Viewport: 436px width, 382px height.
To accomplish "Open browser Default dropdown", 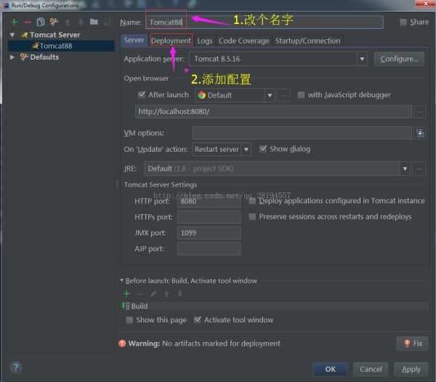I will point(235,95).
